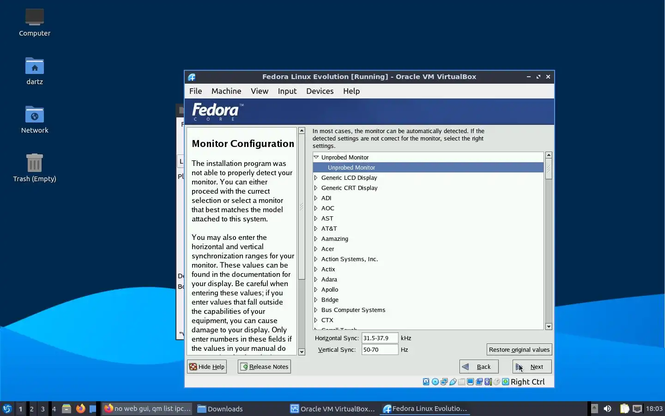Open the File menu

[x=195, y=91]
